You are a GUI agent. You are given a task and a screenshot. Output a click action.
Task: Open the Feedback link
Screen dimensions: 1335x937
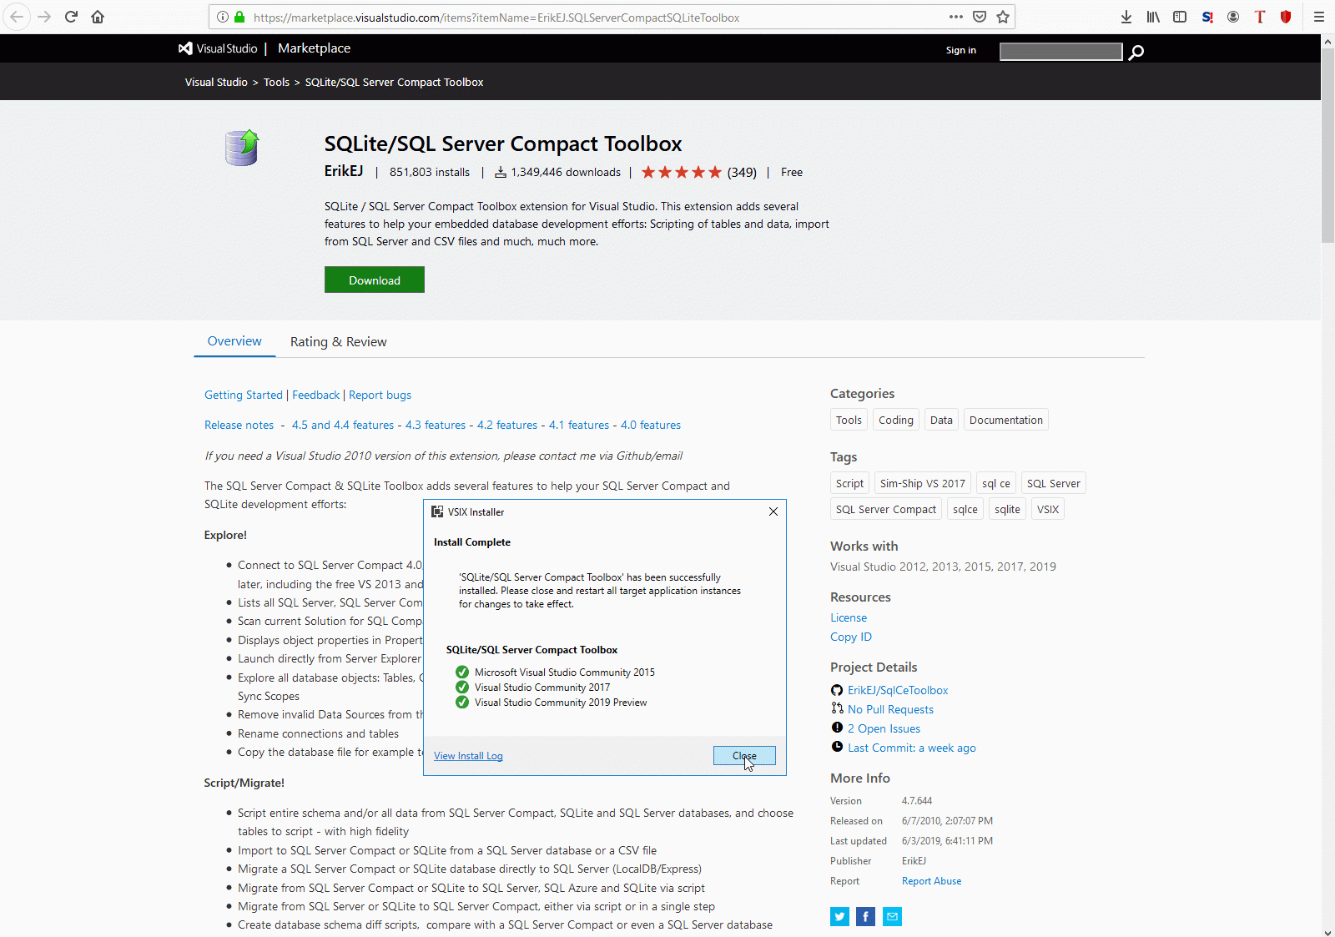pos(315,395)
